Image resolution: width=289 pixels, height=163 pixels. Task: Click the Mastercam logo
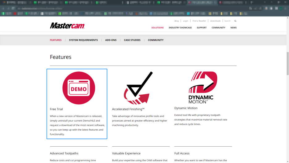click(67, 26)
